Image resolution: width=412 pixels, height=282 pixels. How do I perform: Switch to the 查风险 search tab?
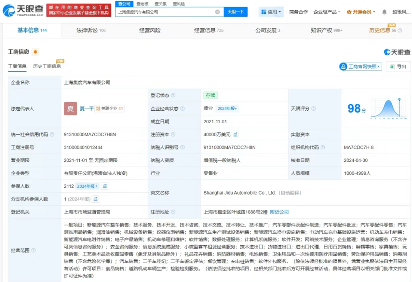pos(179,4)
